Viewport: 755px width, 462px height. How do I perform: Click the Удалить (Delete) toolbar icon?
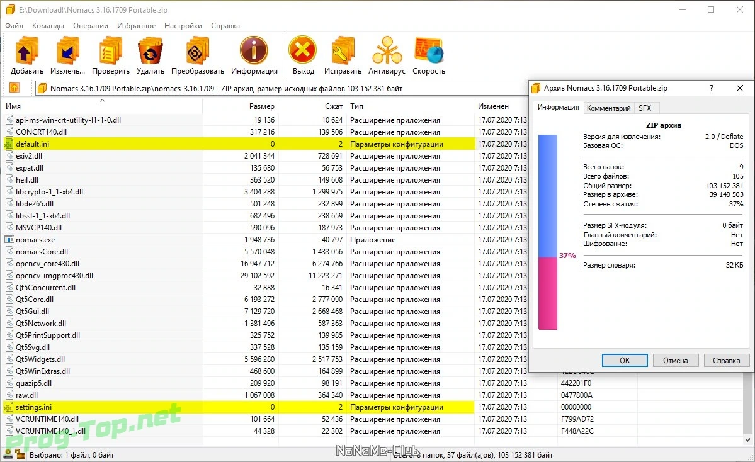pos(150,50)
